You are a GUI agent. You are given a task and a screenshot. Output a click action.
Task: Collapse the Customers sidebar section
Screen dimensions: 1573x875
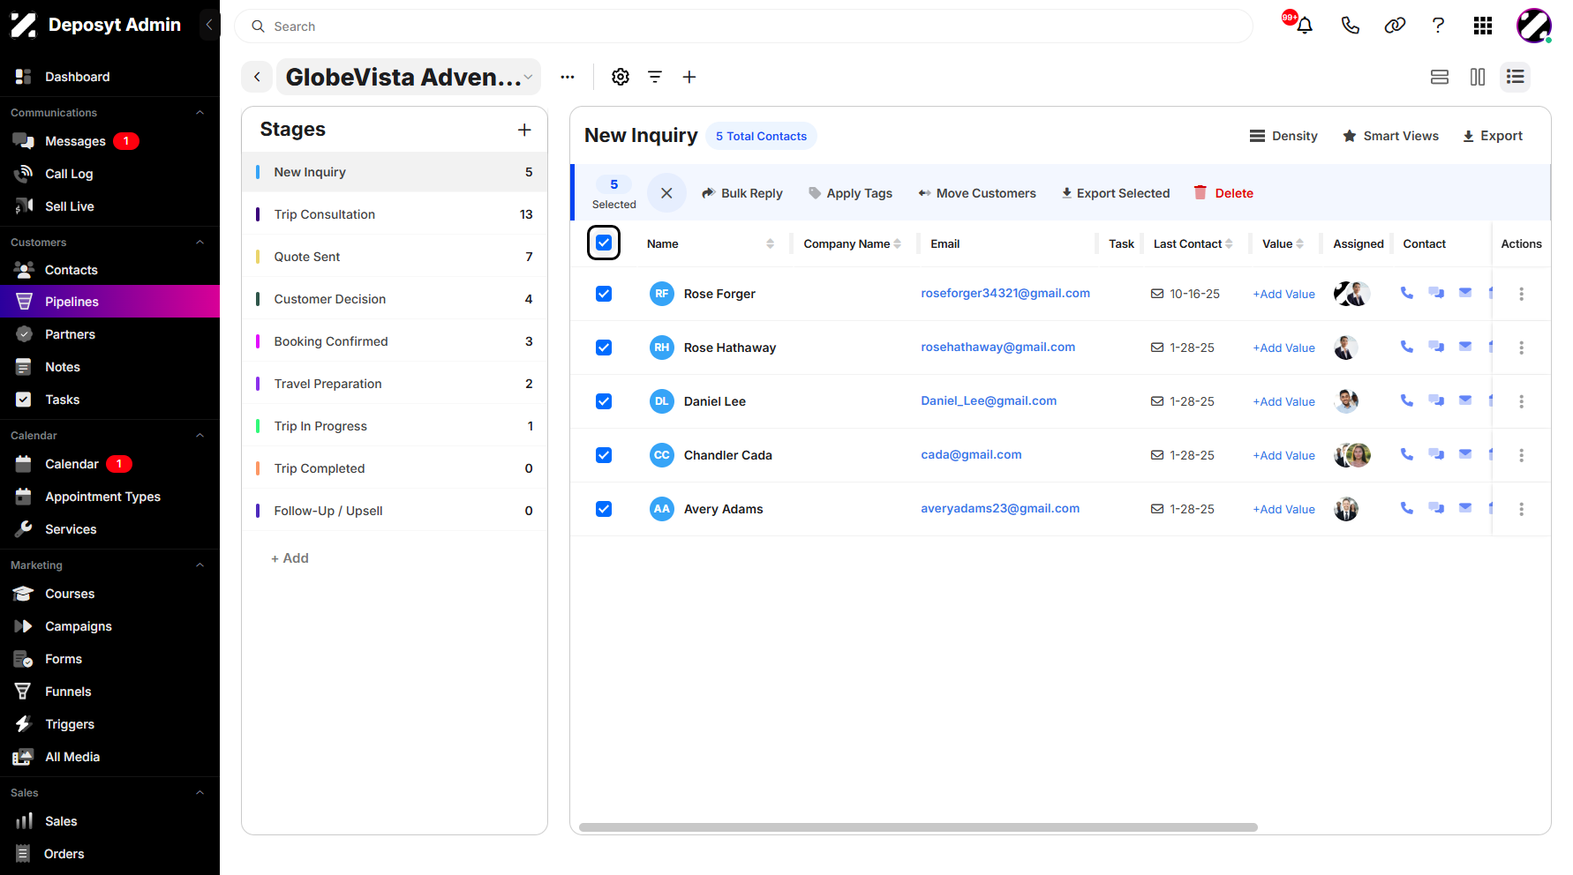(x=199, y=243)
